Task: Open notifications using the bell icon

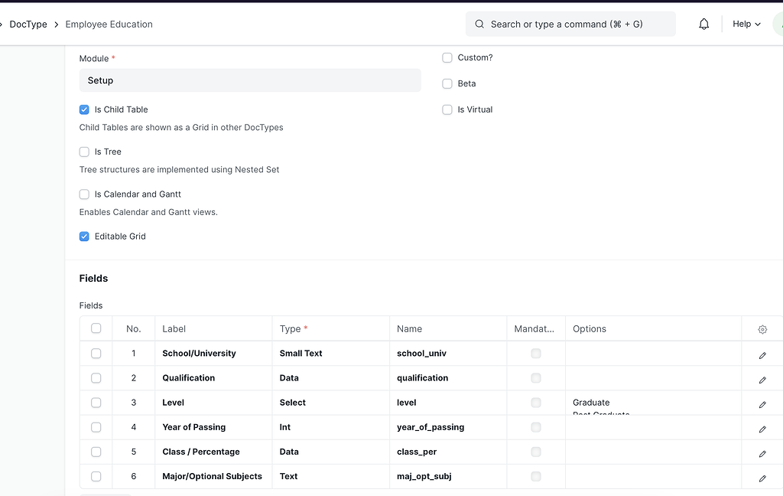Action: click(x=703, y=24)
